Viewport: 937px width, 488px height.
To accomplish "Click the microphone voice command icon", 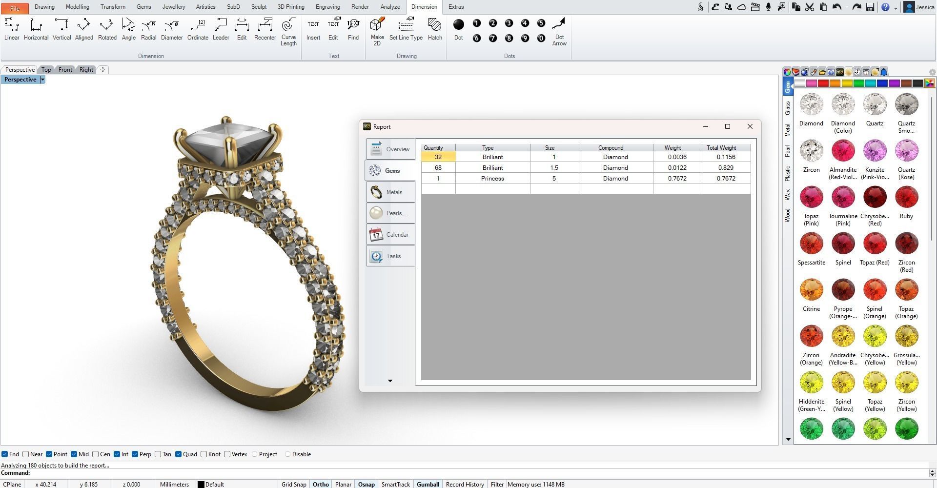I will [768, 7].
